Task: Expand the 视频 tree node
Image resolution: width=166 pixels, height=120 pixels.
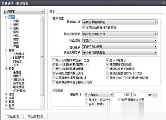Action: [6, 101]
